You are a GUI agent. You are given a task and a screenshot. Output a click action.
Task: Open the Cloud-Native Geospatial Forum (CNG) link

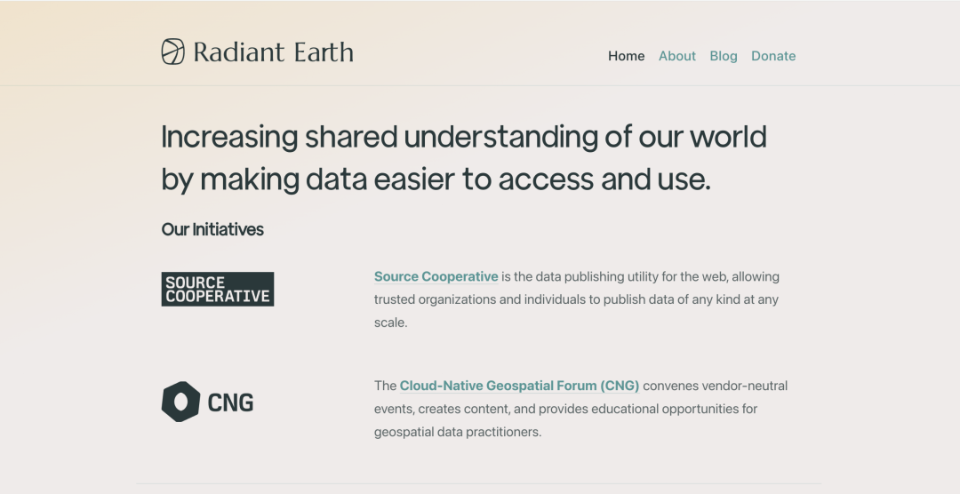click(519, 386)
